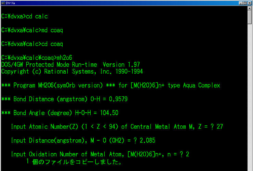253x171 pixels.
Task: Minimize the DV-Xa console window
Action: (x=241, y=3)
